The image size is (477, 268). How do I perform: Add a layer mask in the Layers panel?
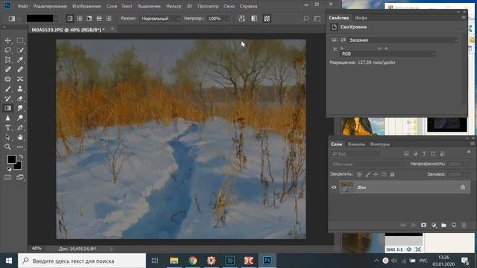(x=423, y=225)
